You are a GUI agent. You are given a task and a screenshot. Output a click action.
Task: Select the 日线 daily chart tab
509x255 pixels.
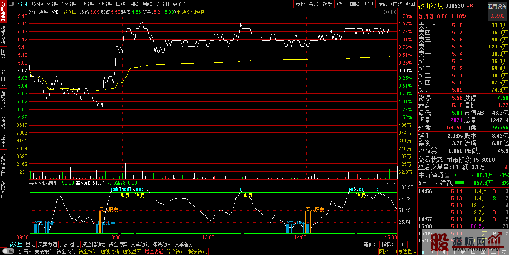point(120,4)
